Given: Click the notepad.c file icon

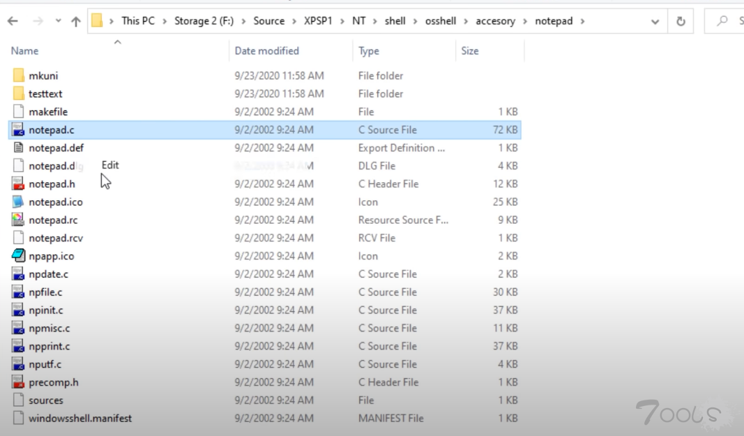Looking at the screenshot, I should pos(19,130).
